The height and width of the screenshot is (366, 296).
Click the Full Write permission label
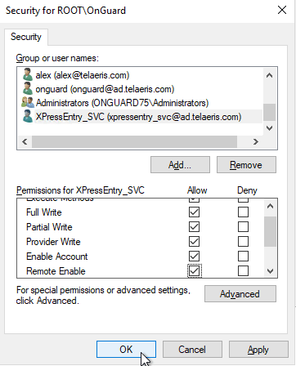tap(44, 212)
